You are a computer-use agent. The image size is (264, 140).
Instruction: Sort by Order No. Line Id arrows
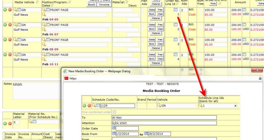coord(177,4)
